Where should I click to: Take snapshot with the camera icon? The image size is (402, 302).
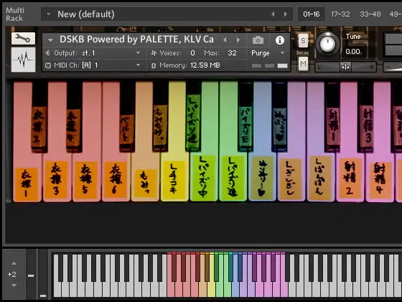coord(258,40)
